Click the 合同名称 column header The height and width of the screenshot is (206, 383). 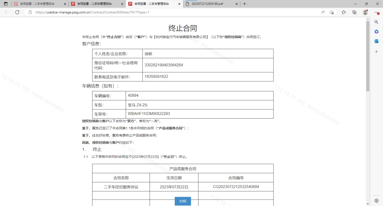[121, 178]
